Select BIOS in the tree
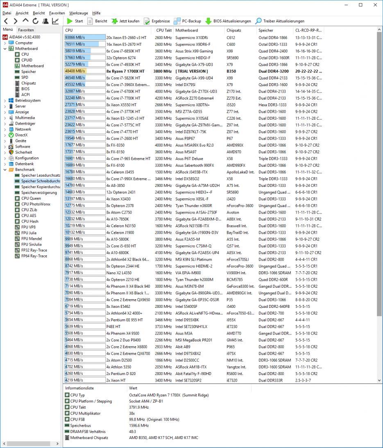This screenshot has width=383, height=448. point(25,89)
